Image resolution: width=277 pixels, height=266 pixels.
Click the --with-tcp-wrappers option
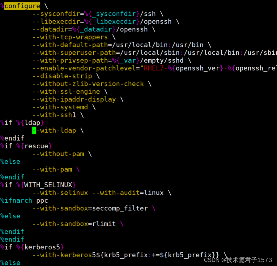pos(70,37)
